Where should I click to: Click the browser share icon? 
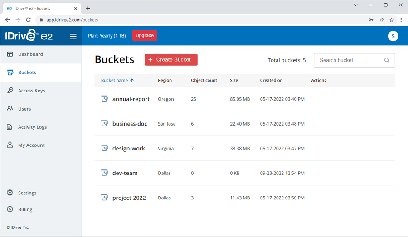[x=381, y=20]
